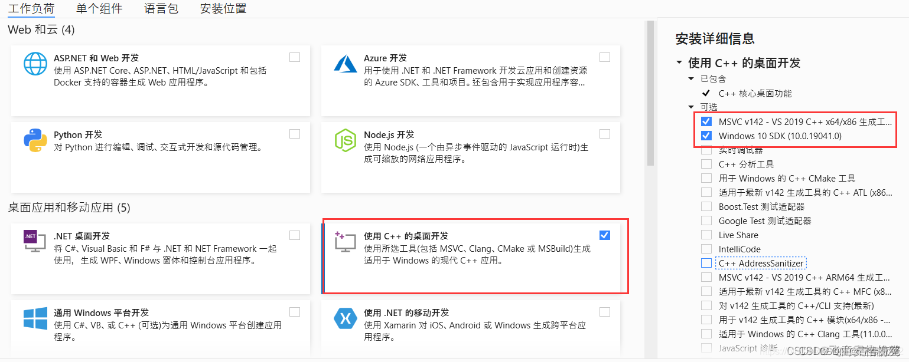Click the Node.js hexagon icon

click(346, 140)
